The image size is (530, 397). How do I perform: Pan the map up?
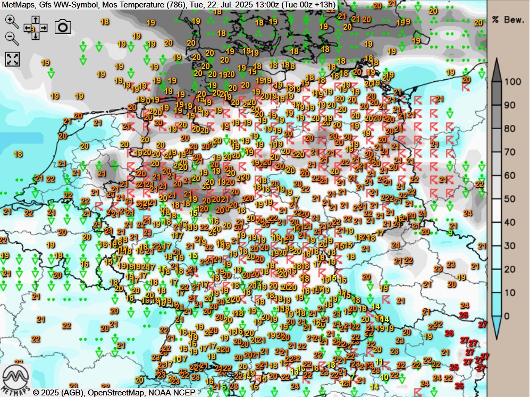pyautogui.click(x=35, y=20)
